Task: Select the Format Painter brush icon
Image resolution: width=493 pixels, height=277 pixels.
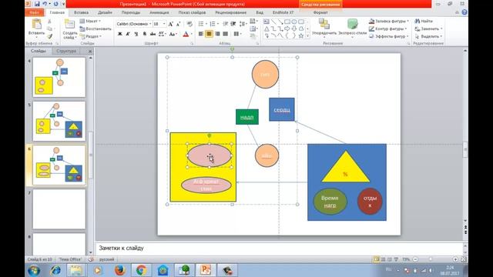Action: 49,37
